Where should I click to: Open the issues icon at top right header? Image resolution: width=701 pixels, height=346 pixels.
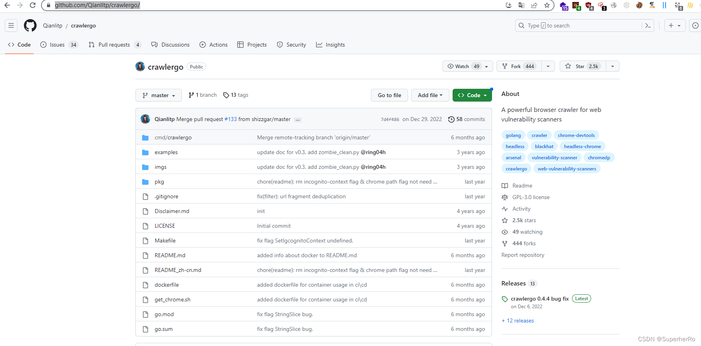[695, 25]
